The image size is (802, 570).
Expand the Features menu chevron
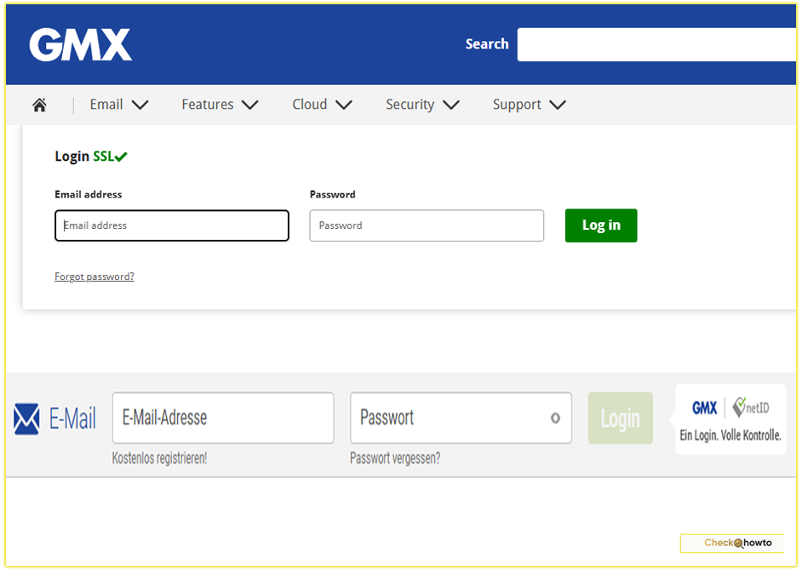[250, 105]
